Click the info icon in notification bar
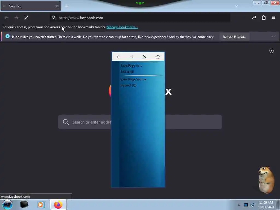 coord(7,36)
